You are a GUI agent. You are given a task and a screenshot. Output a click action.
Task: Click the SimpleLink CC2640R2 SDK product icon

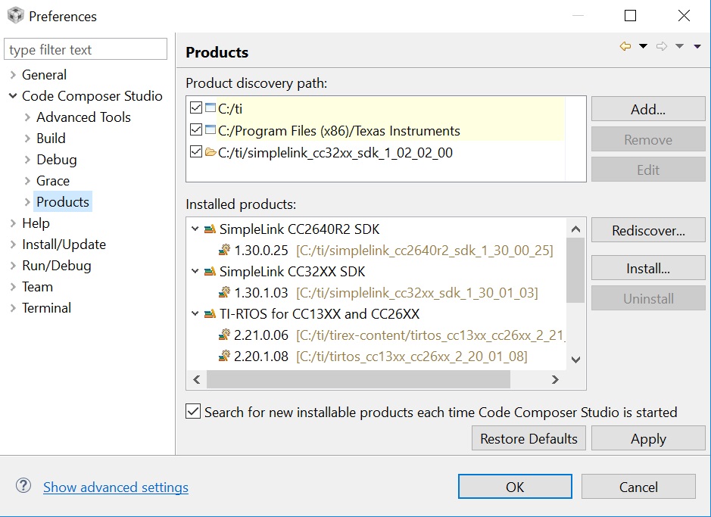(x=210, y=229)
